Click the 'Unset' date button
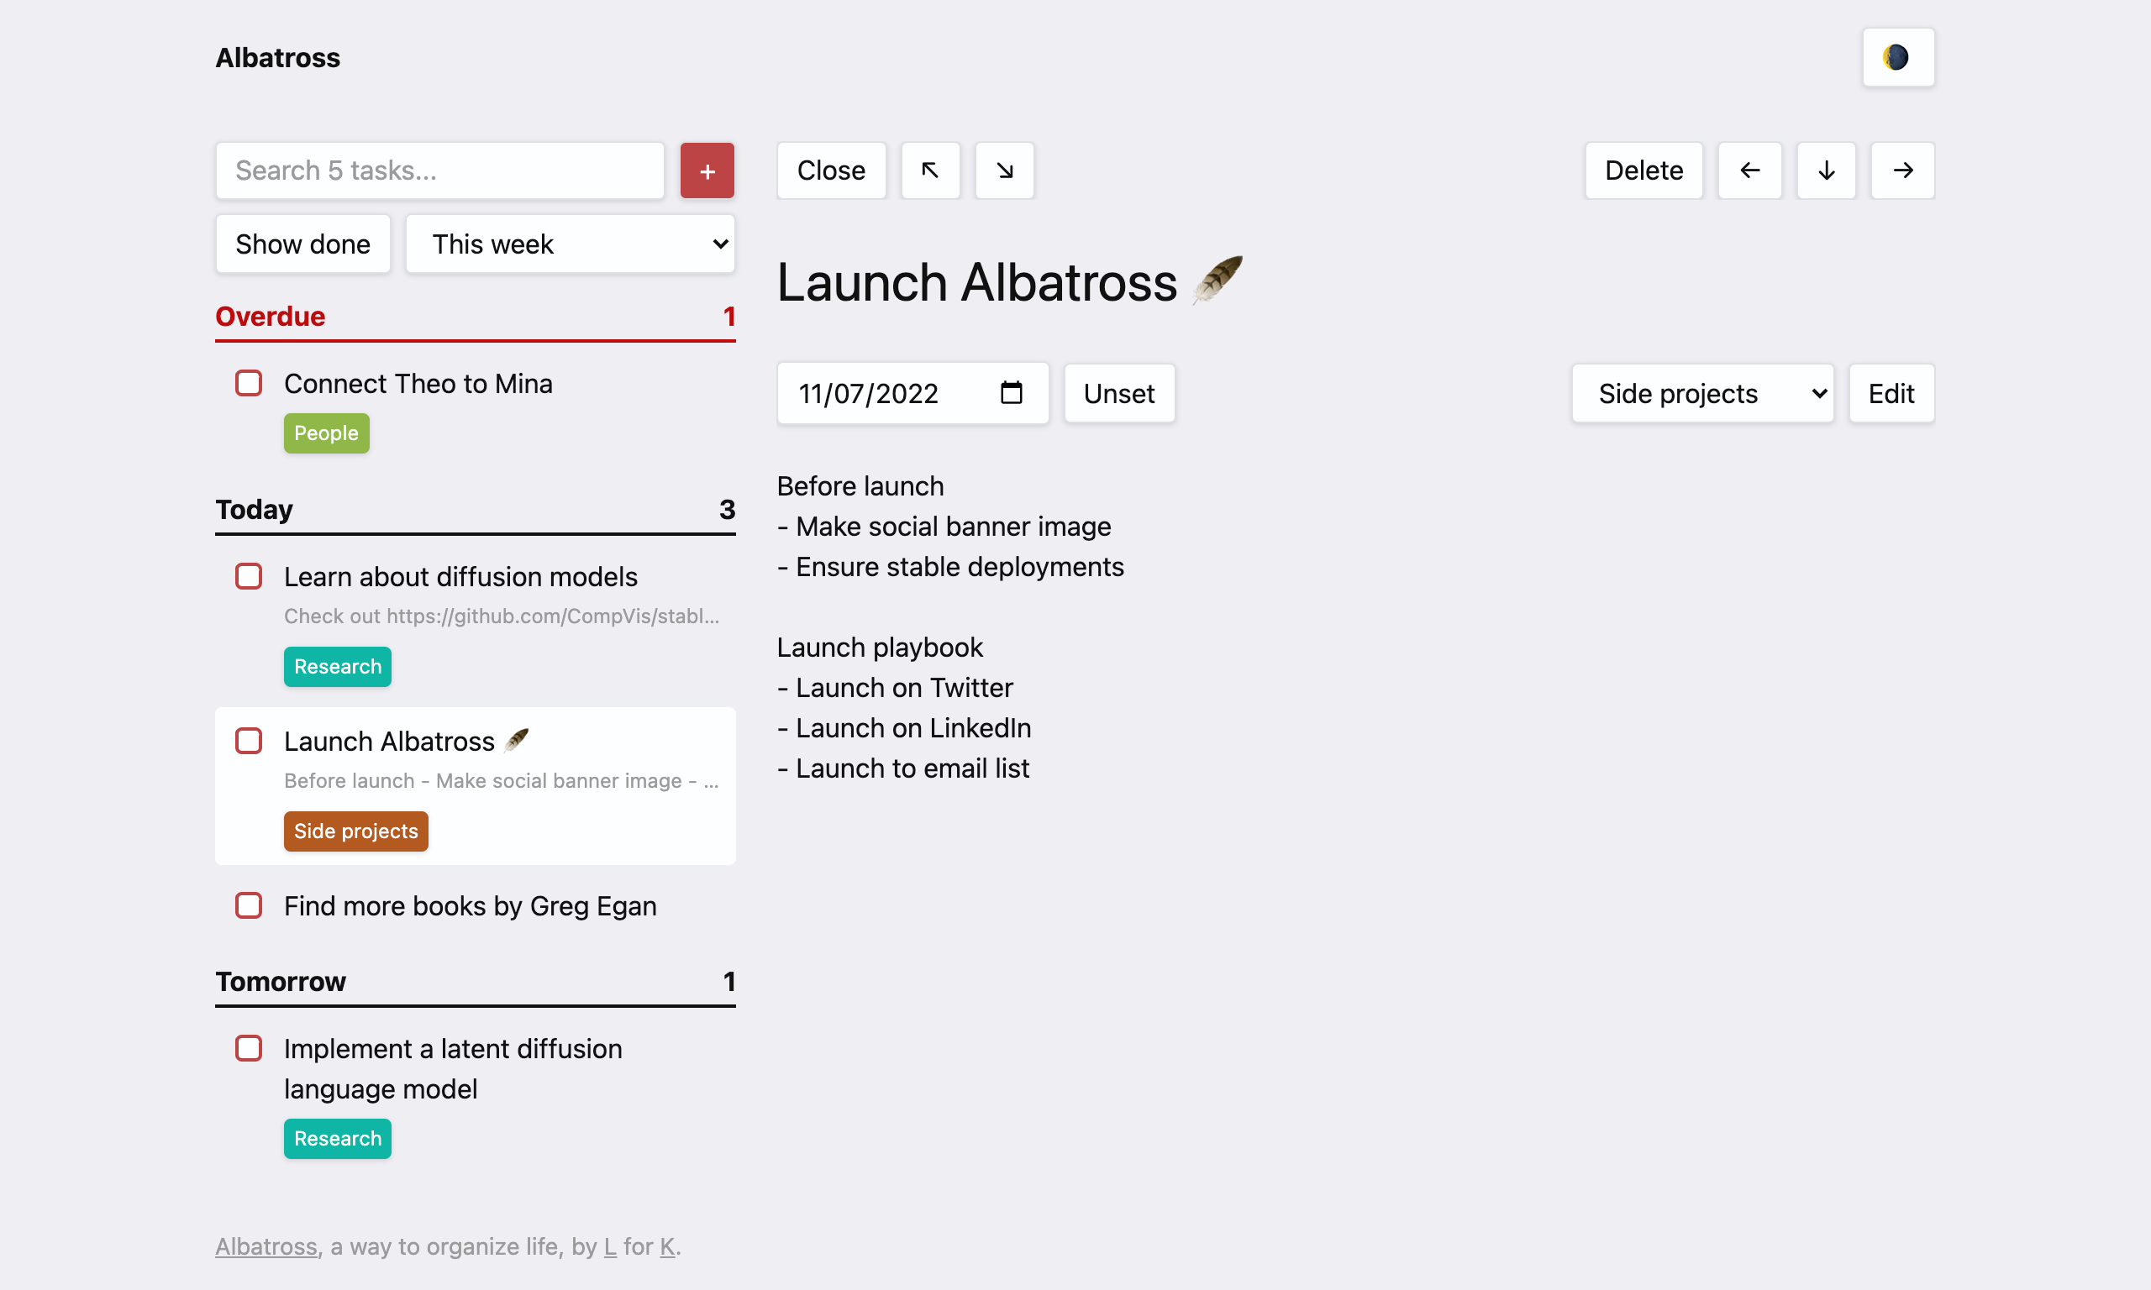 1118,391
